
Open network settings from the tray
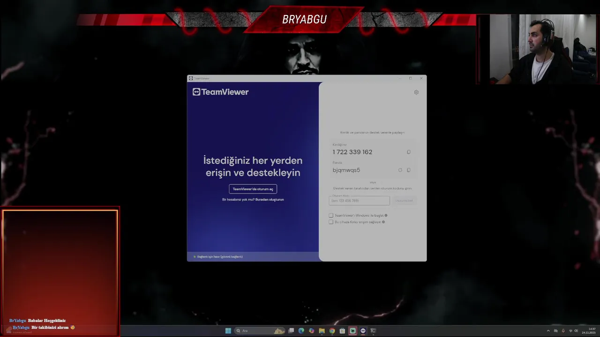[570, 331]
